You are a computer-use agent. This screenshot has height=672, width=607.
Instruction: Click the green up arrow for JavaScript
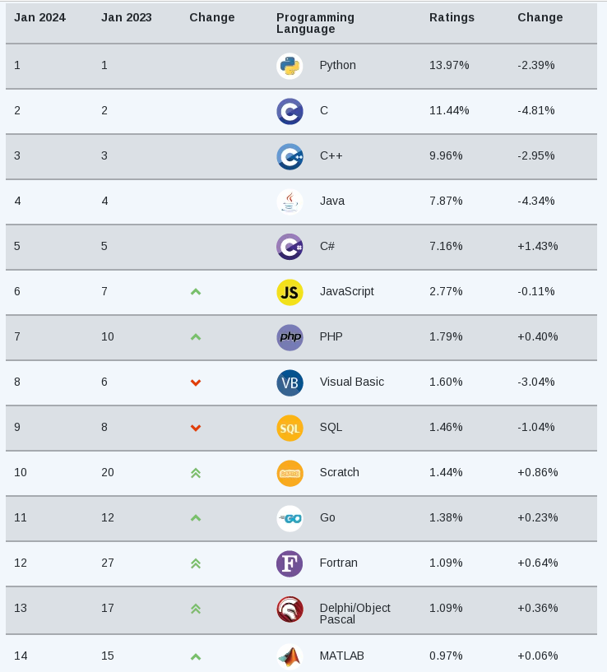pos(196,291)
